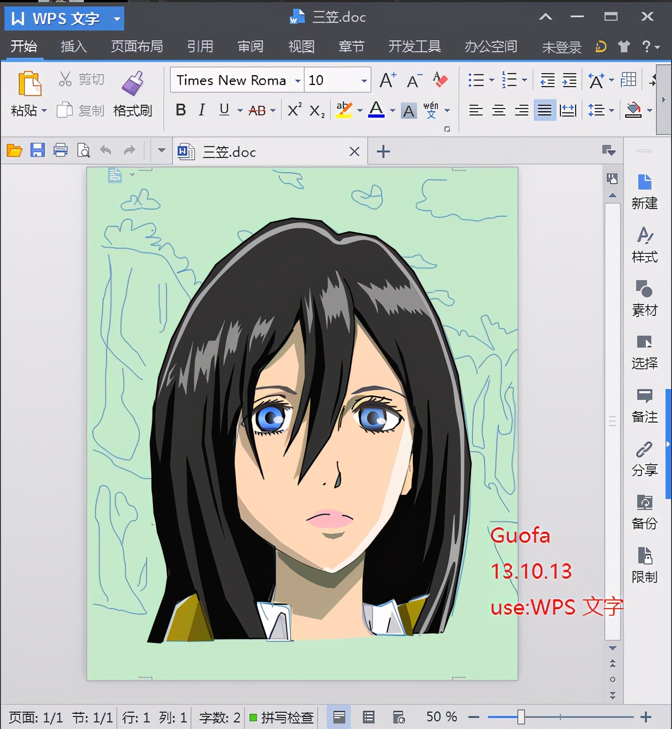The width and height of the screenshot is (672, 729).
Task: Toggle Bold formatting
Action: click(181, 110)
